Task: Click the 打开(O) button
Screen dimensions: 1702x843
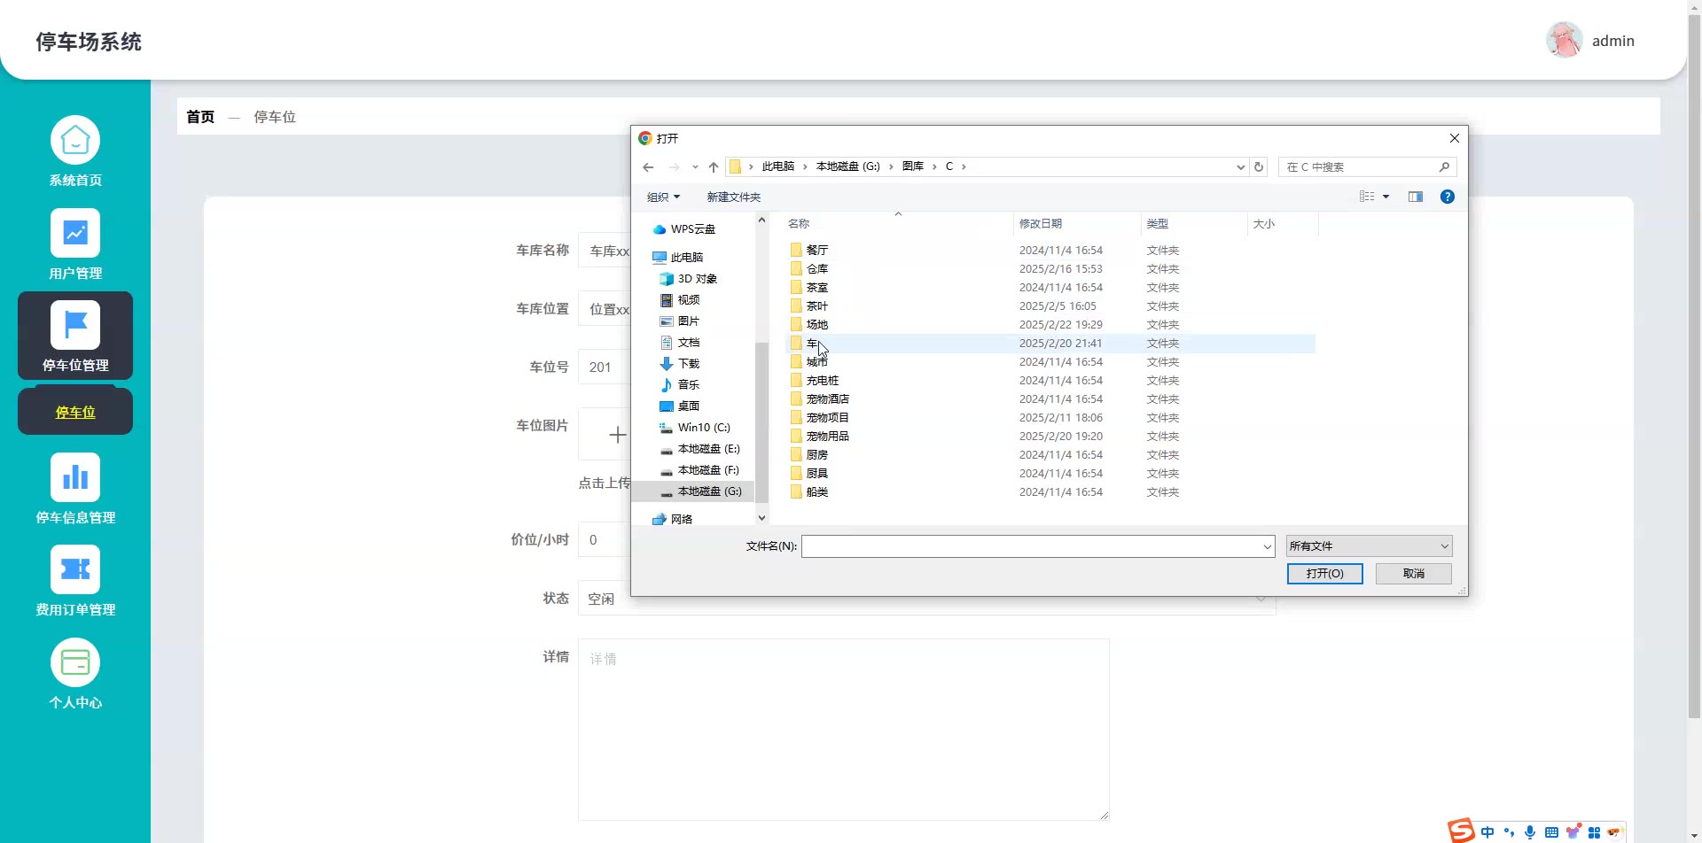Action: point(1325,574)
